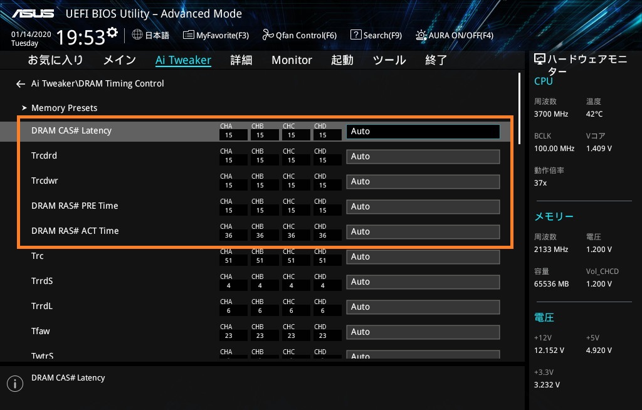
Task: Click the TrrdS label
Action: pos(42,281)
